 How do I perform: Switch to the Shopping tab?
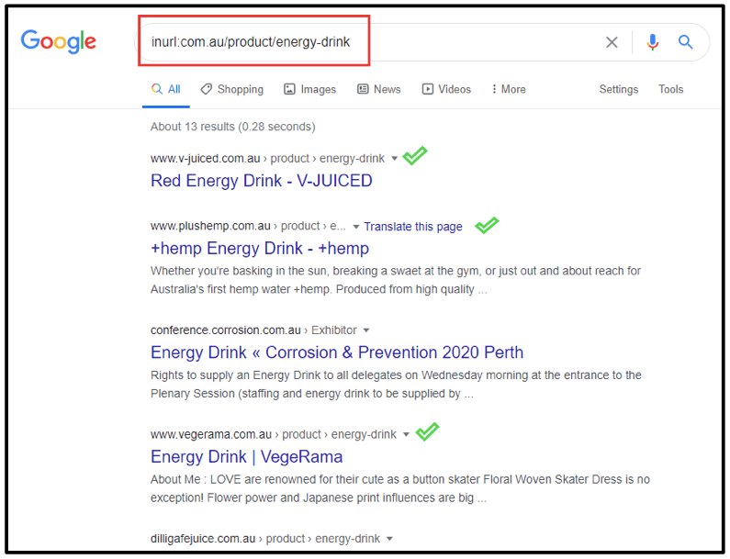click(x=231, y=89)
